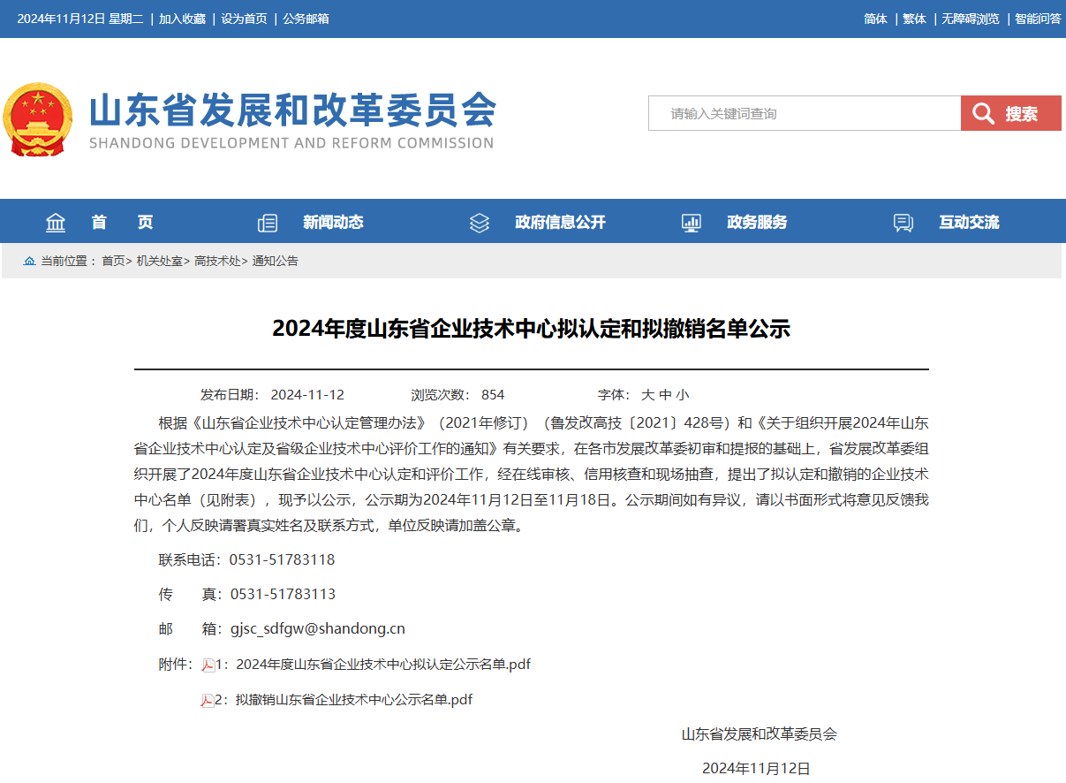Set font size to 中

click(665, 395)
